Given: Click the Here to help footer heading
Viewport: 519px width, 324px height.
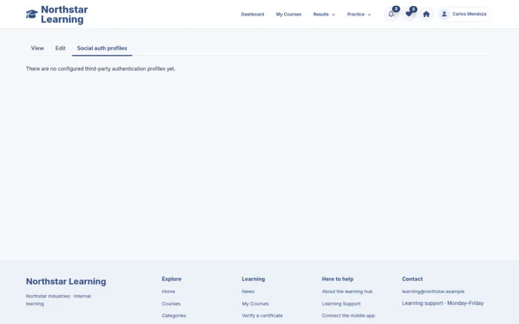Looking at the screenshot, I should 337,279.
